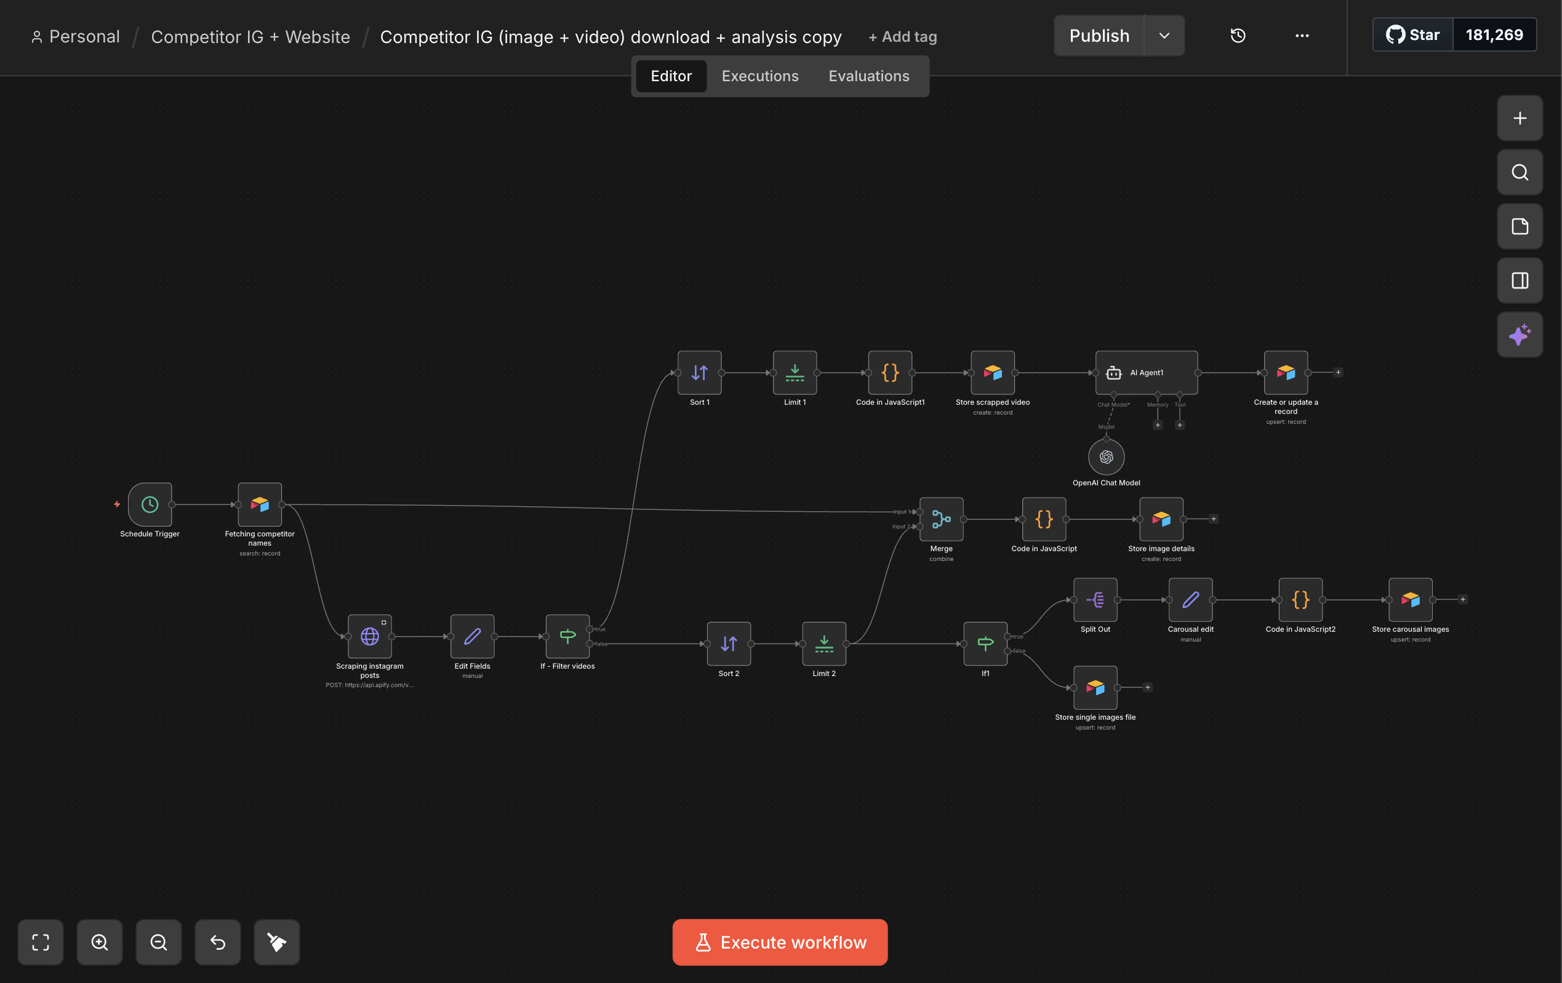Zoom out of the canvas
The height and width of the screenshot is (983, 1562).
[x=158, y=942]
